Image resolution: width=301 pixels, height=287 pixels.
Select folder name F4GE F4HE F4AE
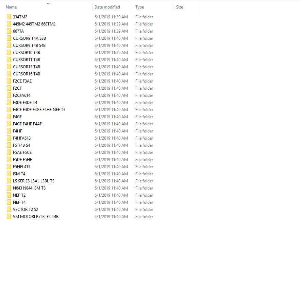(27, 124)
